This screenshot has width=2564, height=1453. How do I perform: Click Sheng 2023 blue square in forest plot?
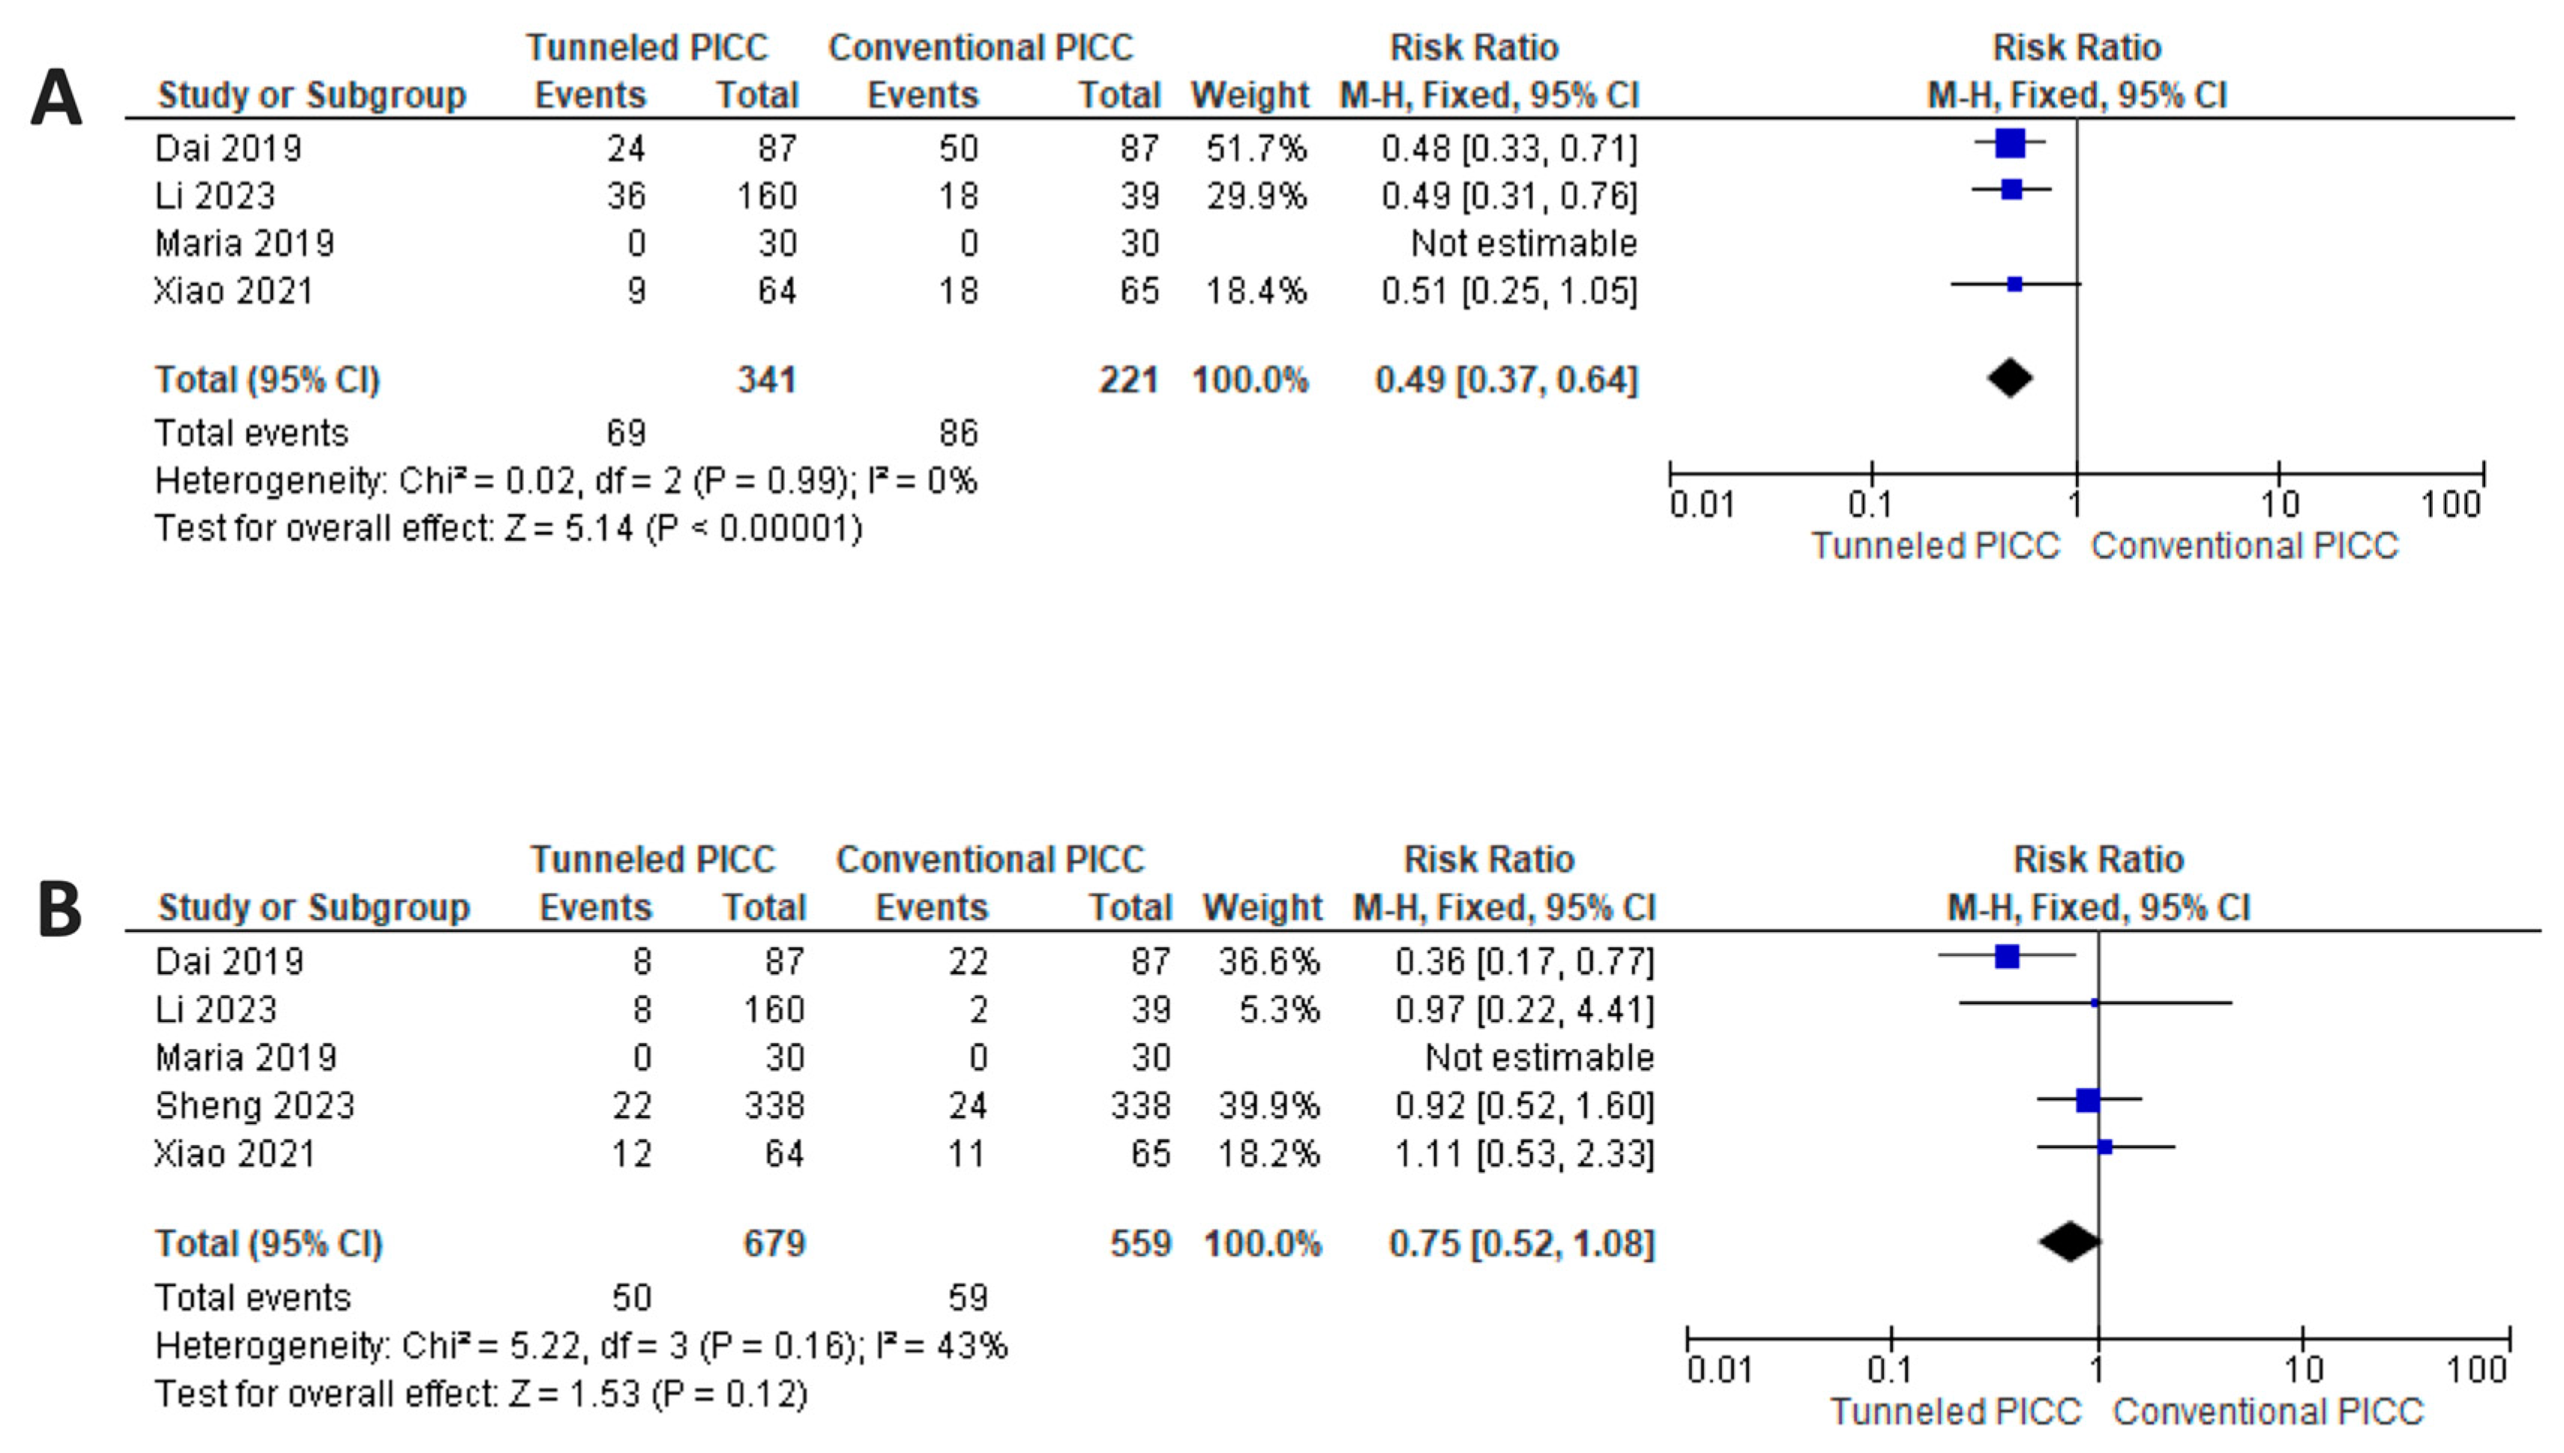[x=2088, y=1100]
